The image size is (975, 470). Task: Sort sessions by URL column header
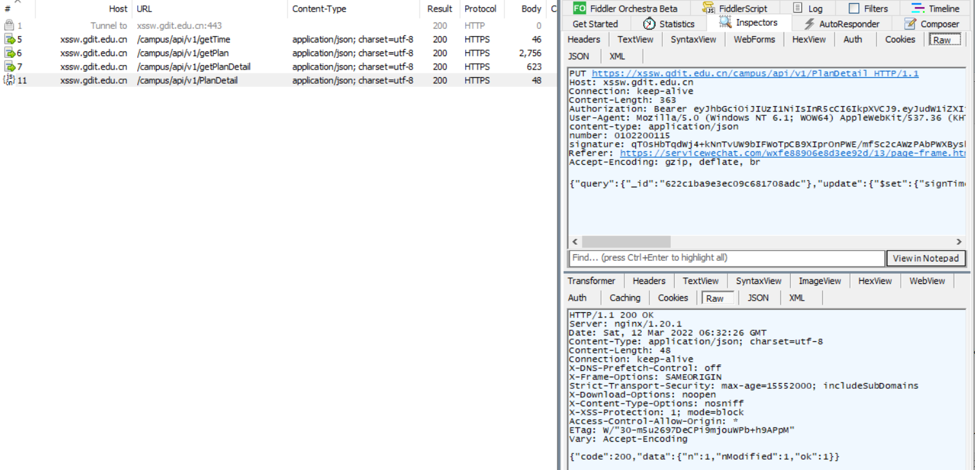144,9
